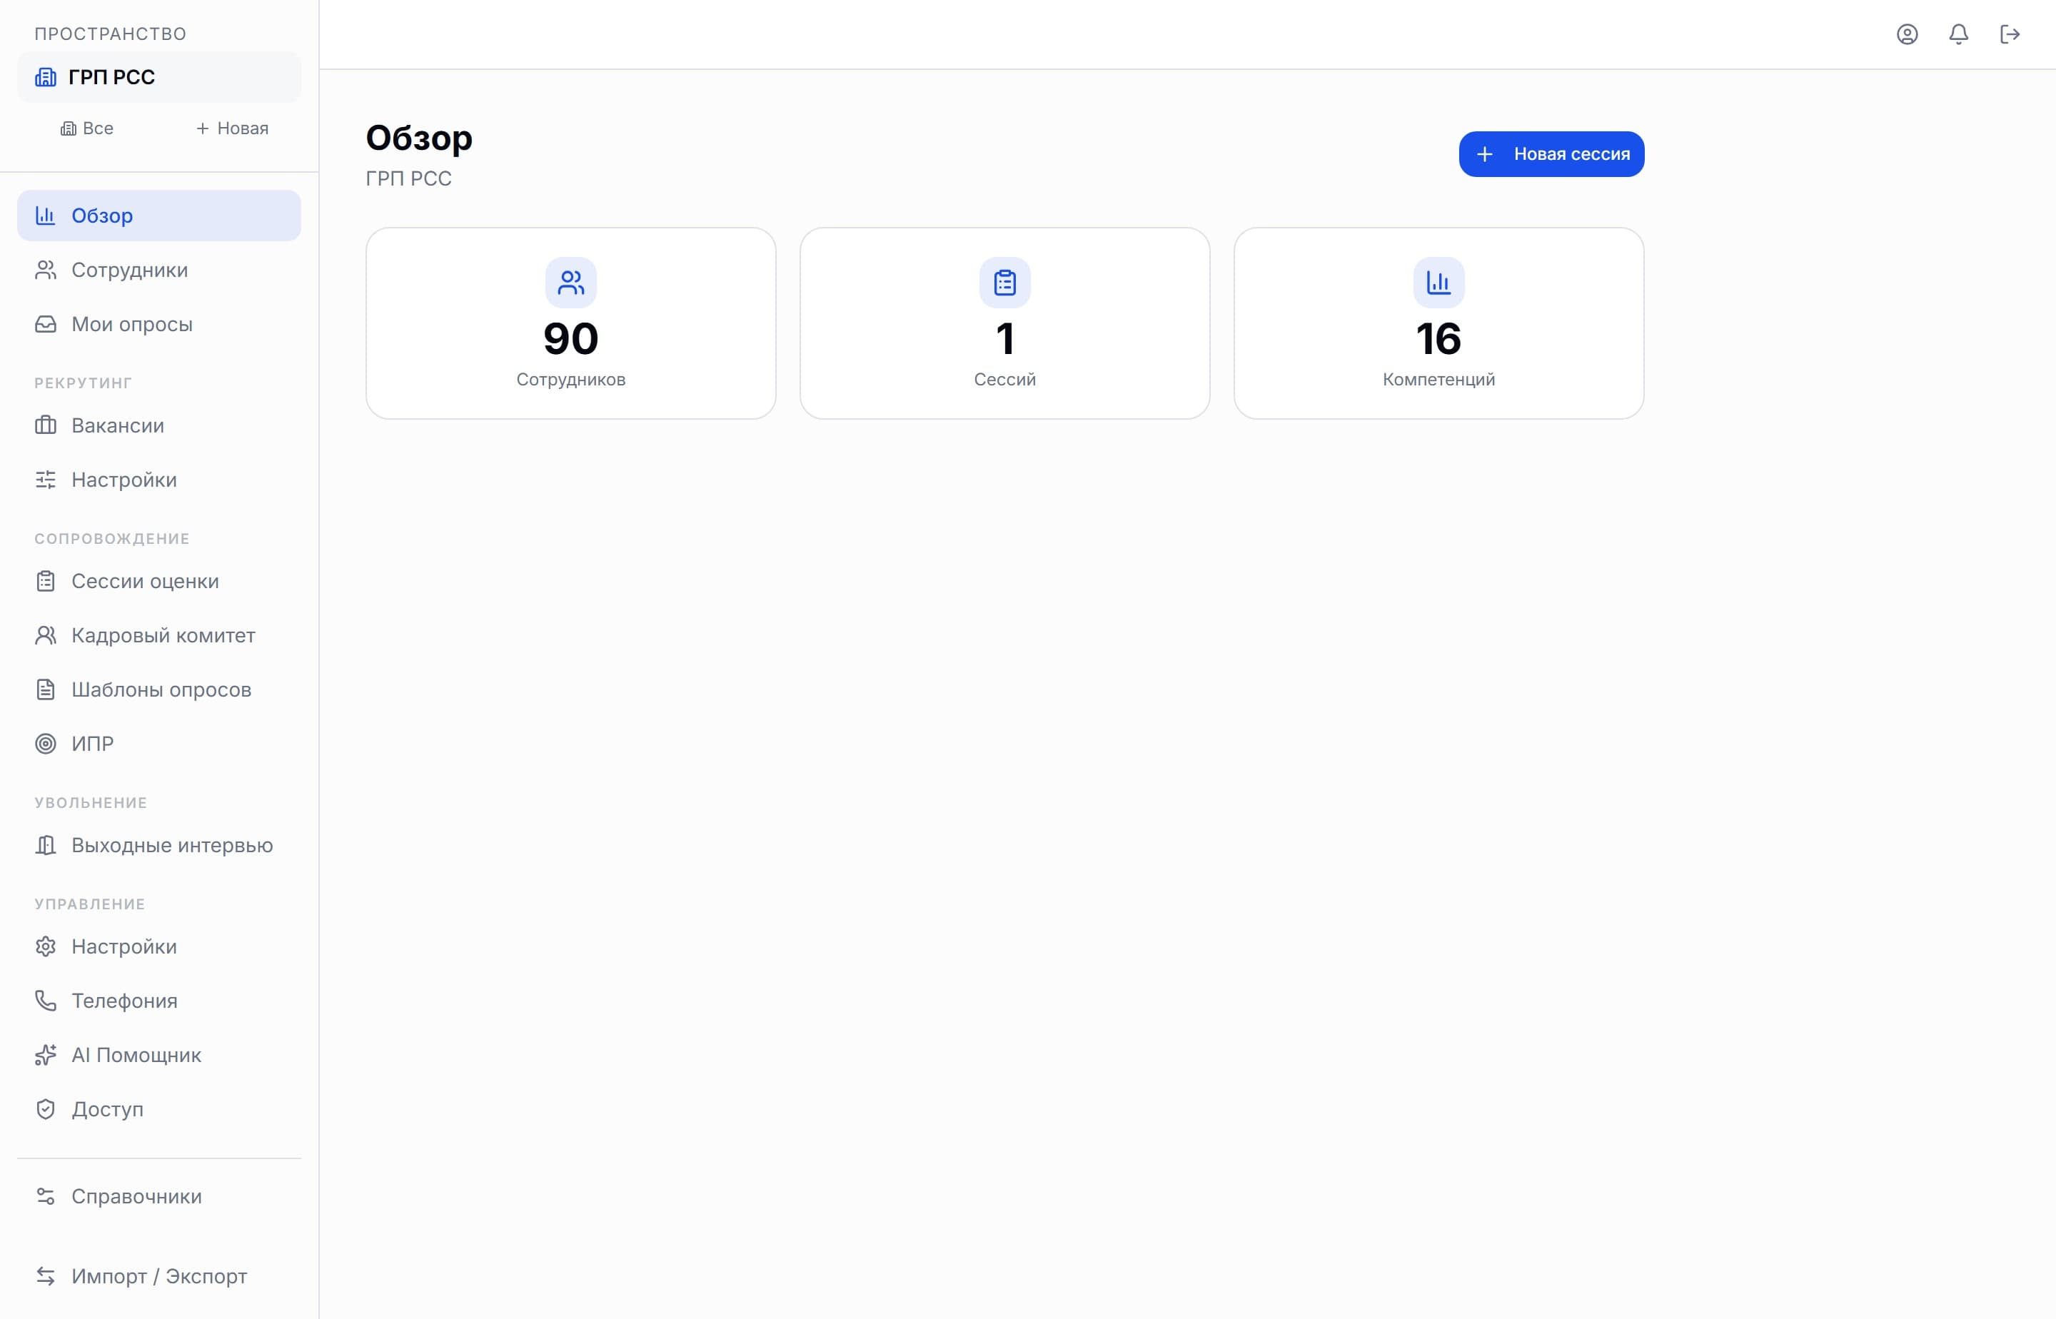Open the ИПР page

pyautogui.click(x=159, y=744)
